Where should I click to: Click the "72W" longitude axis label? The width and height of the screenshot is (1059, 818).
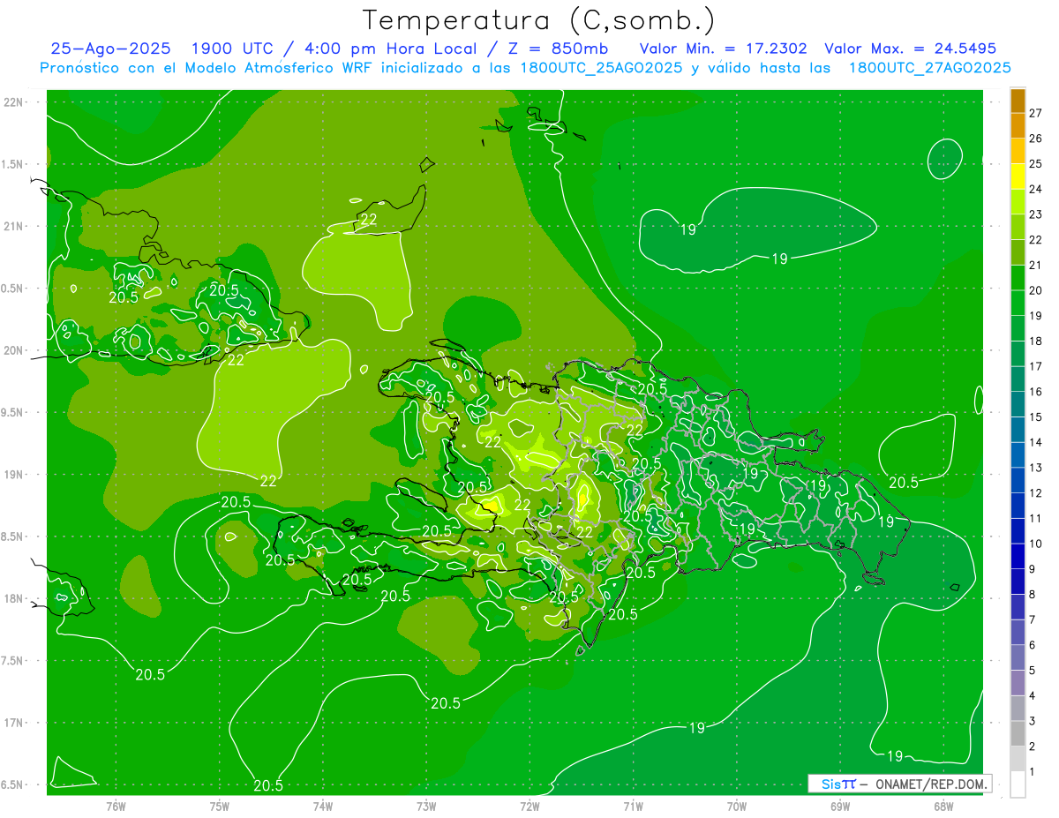tap(529, 807)
